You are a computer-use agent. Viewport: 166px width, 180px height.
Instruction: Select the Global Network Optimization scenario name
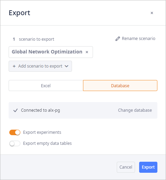[x=47, y=52]
